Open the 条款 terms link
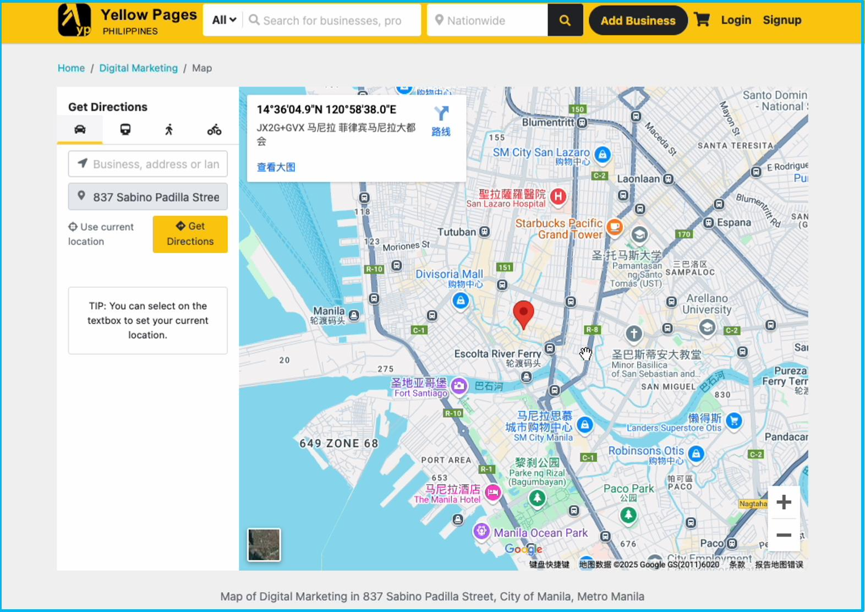The height and width of the screenshot is (612, 865). point(737,565)
